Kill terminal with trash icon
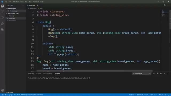The width and height of the screenshot is (171, 96). [161, 74]
